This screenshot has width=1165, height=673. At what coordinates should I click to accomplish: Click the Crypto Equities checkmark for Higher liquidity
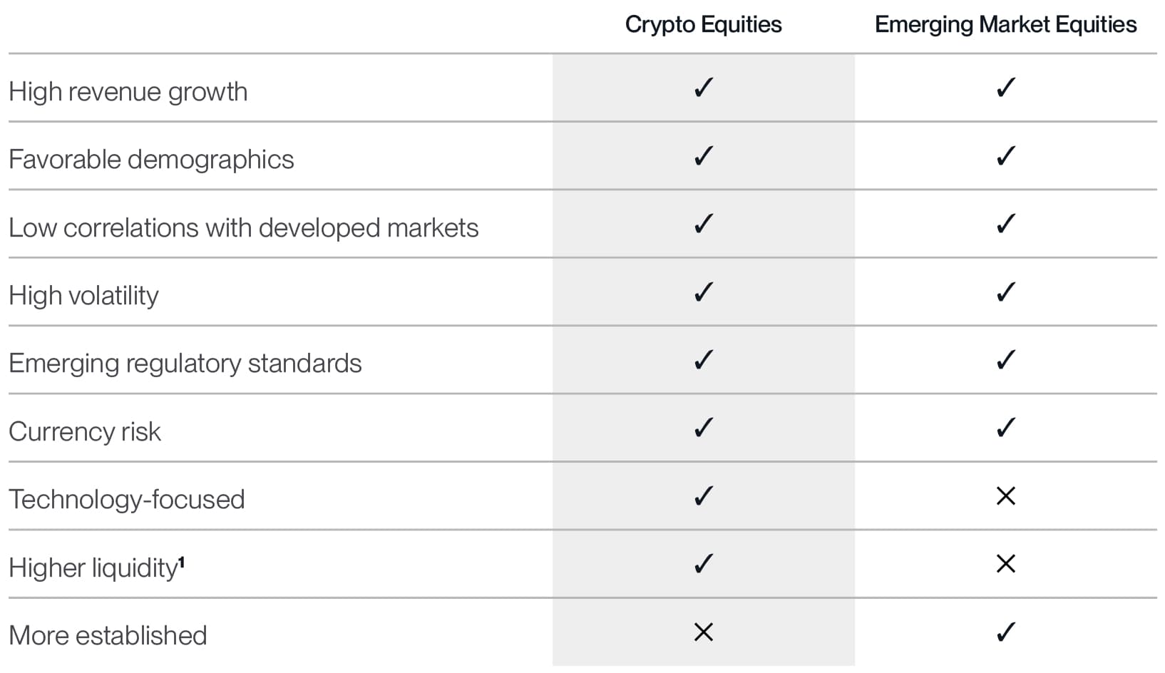point(703,564)
